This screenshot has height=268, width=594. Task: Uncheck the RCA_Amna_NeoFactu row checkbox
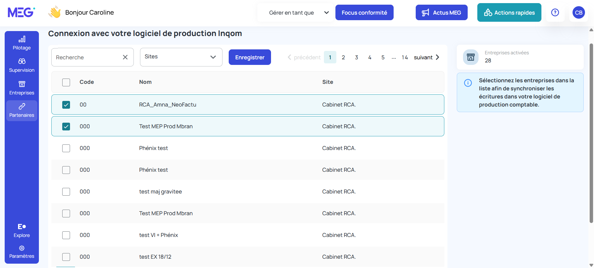click(x=66, y=105)
